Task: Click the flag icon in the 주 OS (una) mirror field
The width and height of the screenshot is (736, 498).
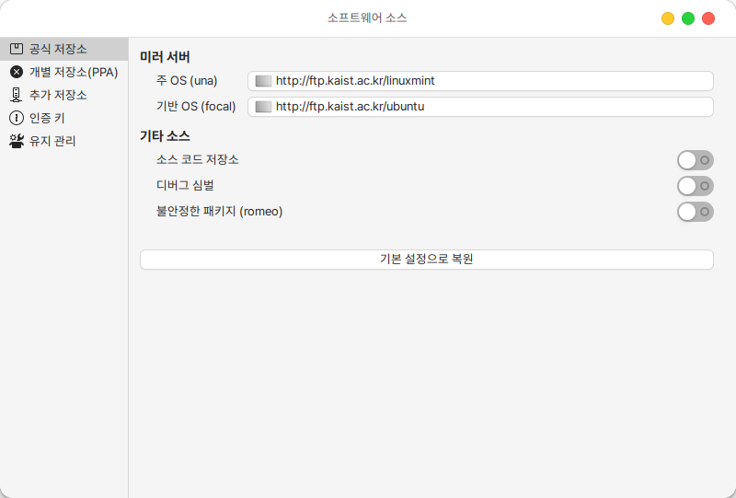Action: [263, 81]
